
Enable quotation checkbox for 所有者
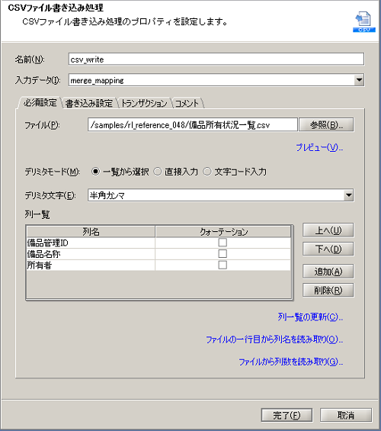point(223,265)
